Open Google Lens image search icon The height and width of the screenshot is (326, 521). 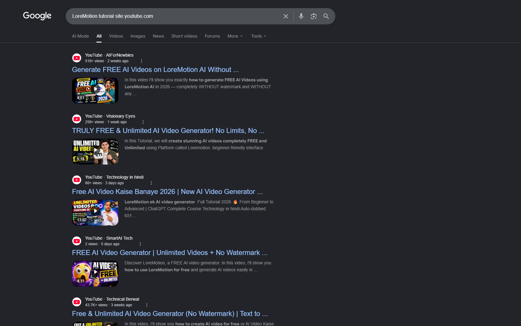click(x=314, y=16)
